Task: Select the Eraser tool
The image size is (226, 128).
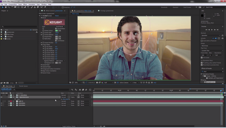Action: [x=38, y=7]
